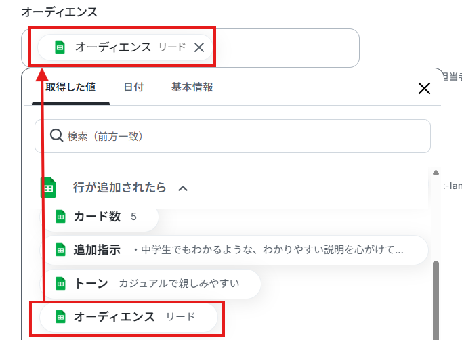Click the sheets icon on the オーディエンス list row
This screenshot has height=340, width=462.
pyautogui.click(x=60, y=316)
